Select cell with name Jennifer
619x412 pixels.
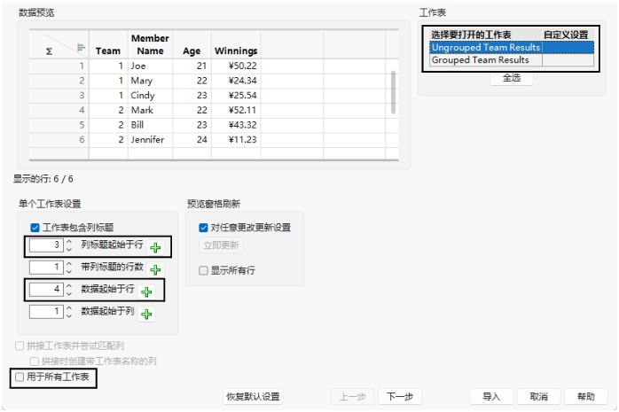(150, 140)
